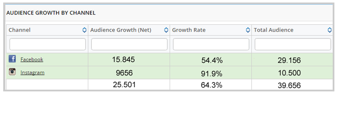Click the Audience Growth By Channel title

[x=51, y=13]
